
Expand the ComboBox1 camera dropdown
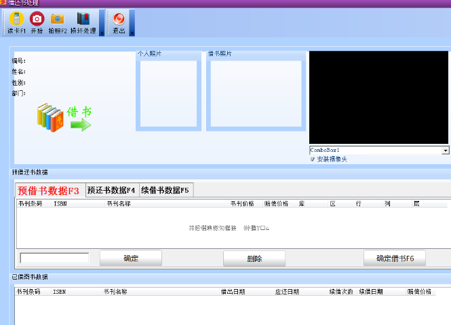(445, 150)
